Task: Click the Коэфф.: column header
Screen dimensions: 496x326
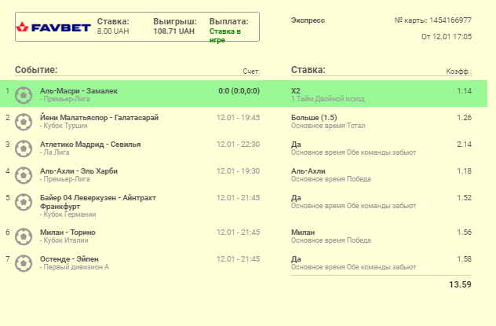Action: 458,71
